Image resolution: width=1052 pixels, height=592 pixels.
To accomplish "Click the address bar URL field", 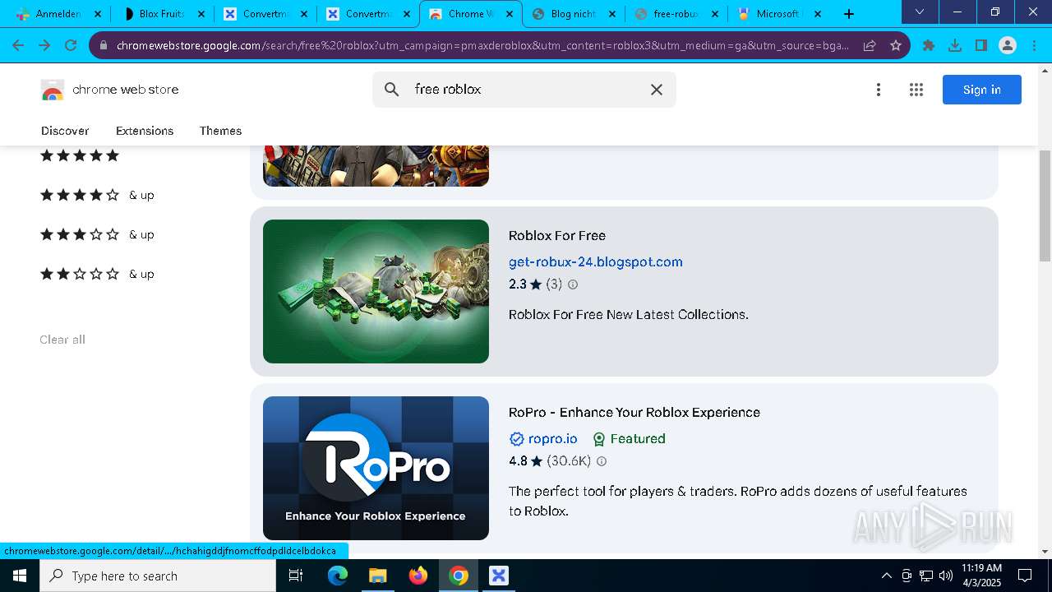I will coord(482,45).
